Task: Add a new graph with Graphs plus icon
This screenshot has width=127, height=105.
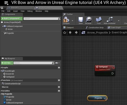Action: pos(59,68)
